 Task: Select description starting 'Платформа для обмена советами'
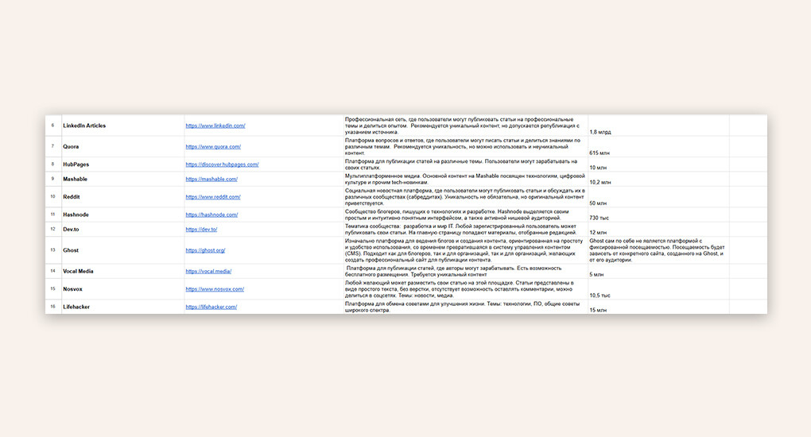465,307
